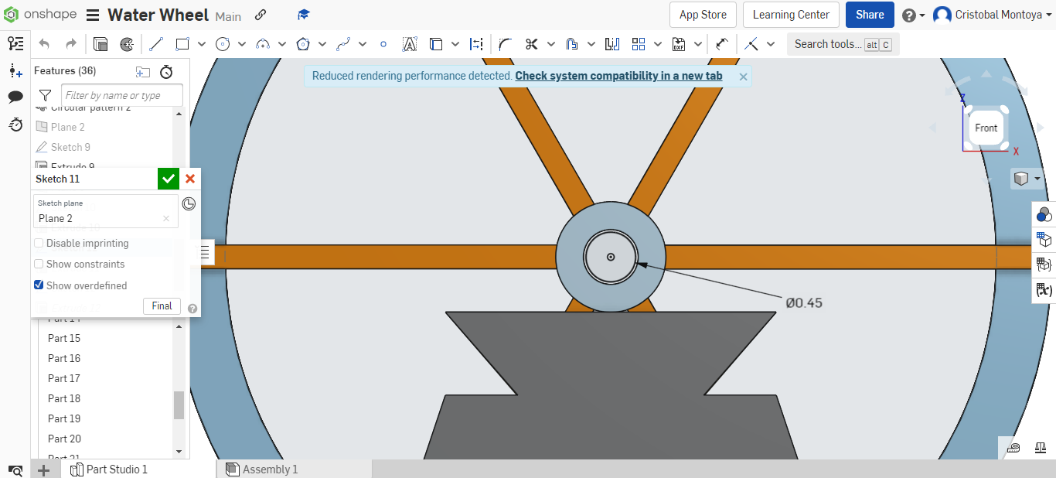Open the versions and history panel
This screenshot has height=478, width=1056.
(x=15, y=125)
